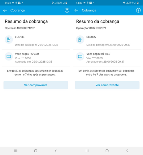
Task: Go back using arrow in 14:31 screen
Action: [x=5, y=10]
